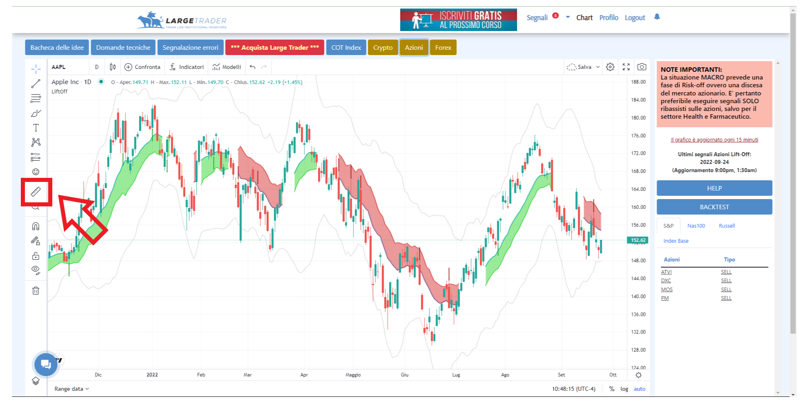Open notifications bell icon

[657, 17]
